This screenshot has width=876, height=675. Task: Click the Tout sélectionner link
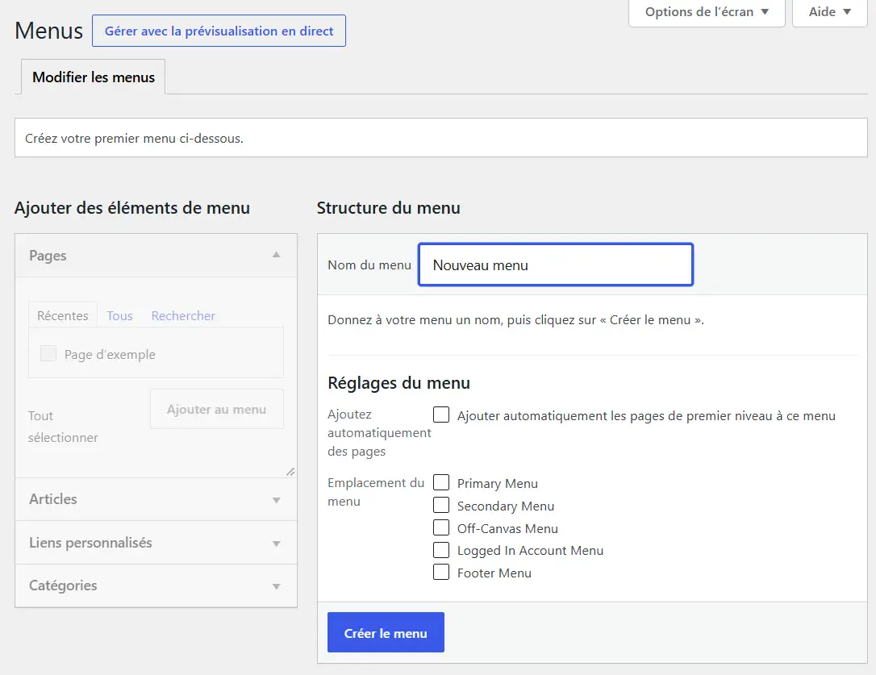coord(63,427)
